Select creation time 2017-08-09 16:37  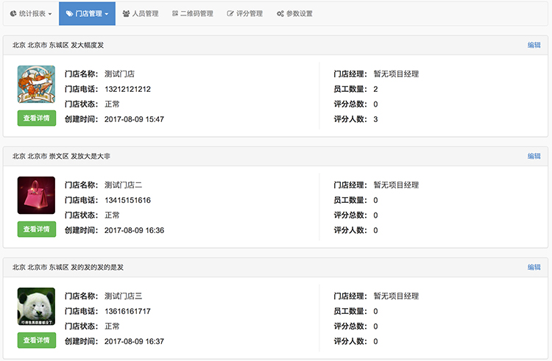click(x=134, y=342)
